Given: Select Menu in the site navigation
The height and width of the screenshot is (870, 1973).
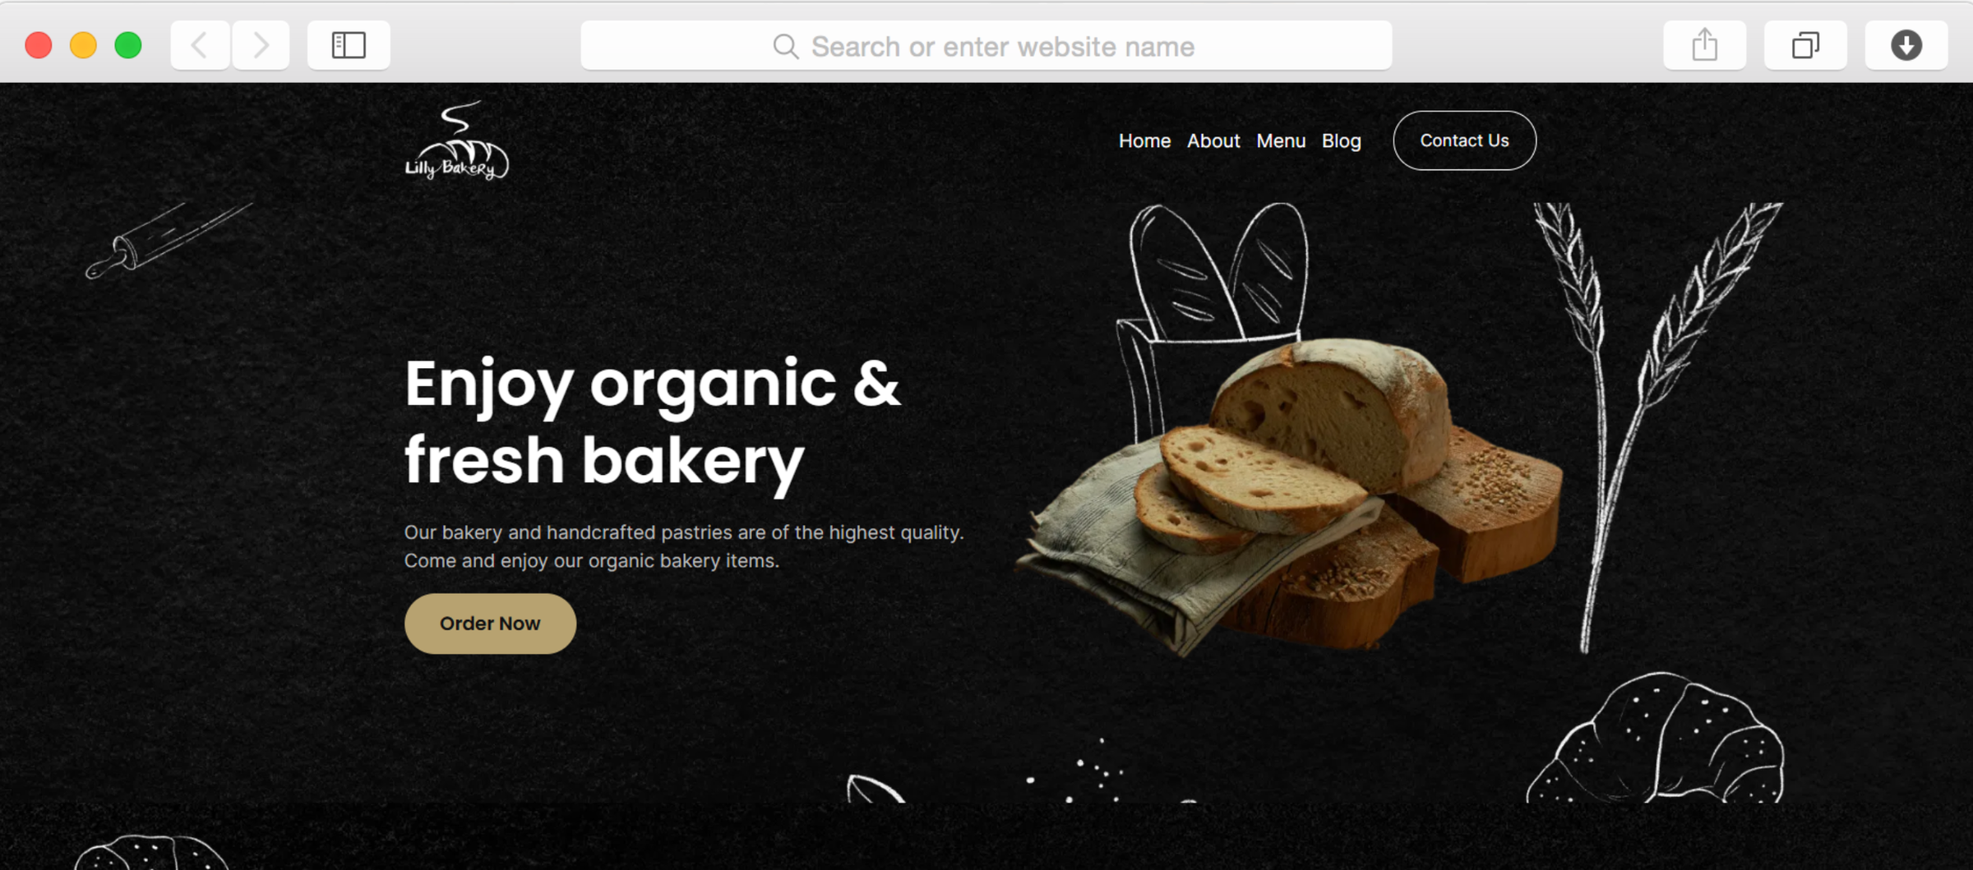Looking at the screenshot, I should click(1281, 141).
